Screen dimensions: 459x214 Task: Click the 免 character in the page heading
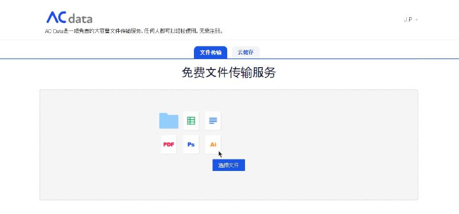(x=188, y=73)
